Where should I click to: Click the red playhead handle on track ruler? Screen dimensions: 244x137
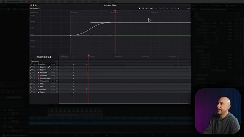pos(89,55)
